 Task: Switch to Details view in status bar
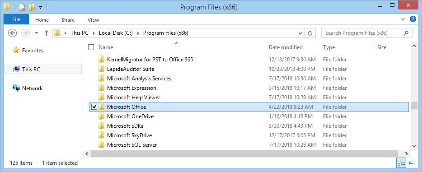pyautogui.click(x=401, y=163)
